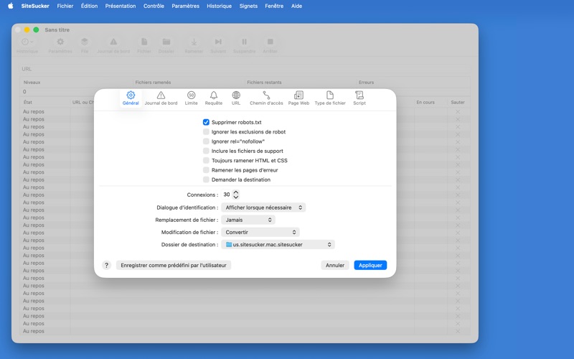Open the Journal de bord settings tab
The width and height of the screenshot is (574, 359).
click(x=161, y=98)
